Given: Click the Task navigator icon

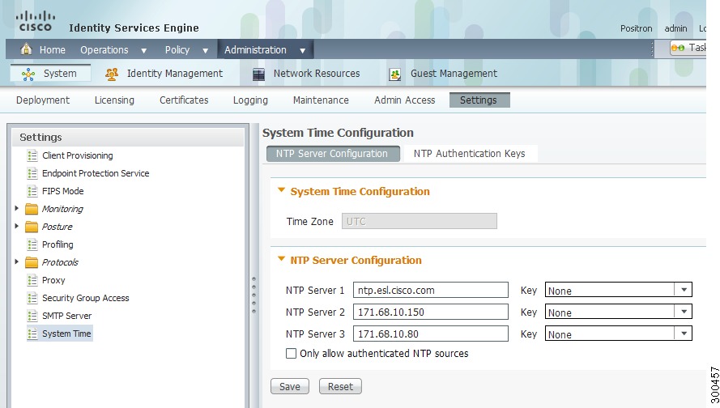Looking at the screenshot, I should [678, 48].
